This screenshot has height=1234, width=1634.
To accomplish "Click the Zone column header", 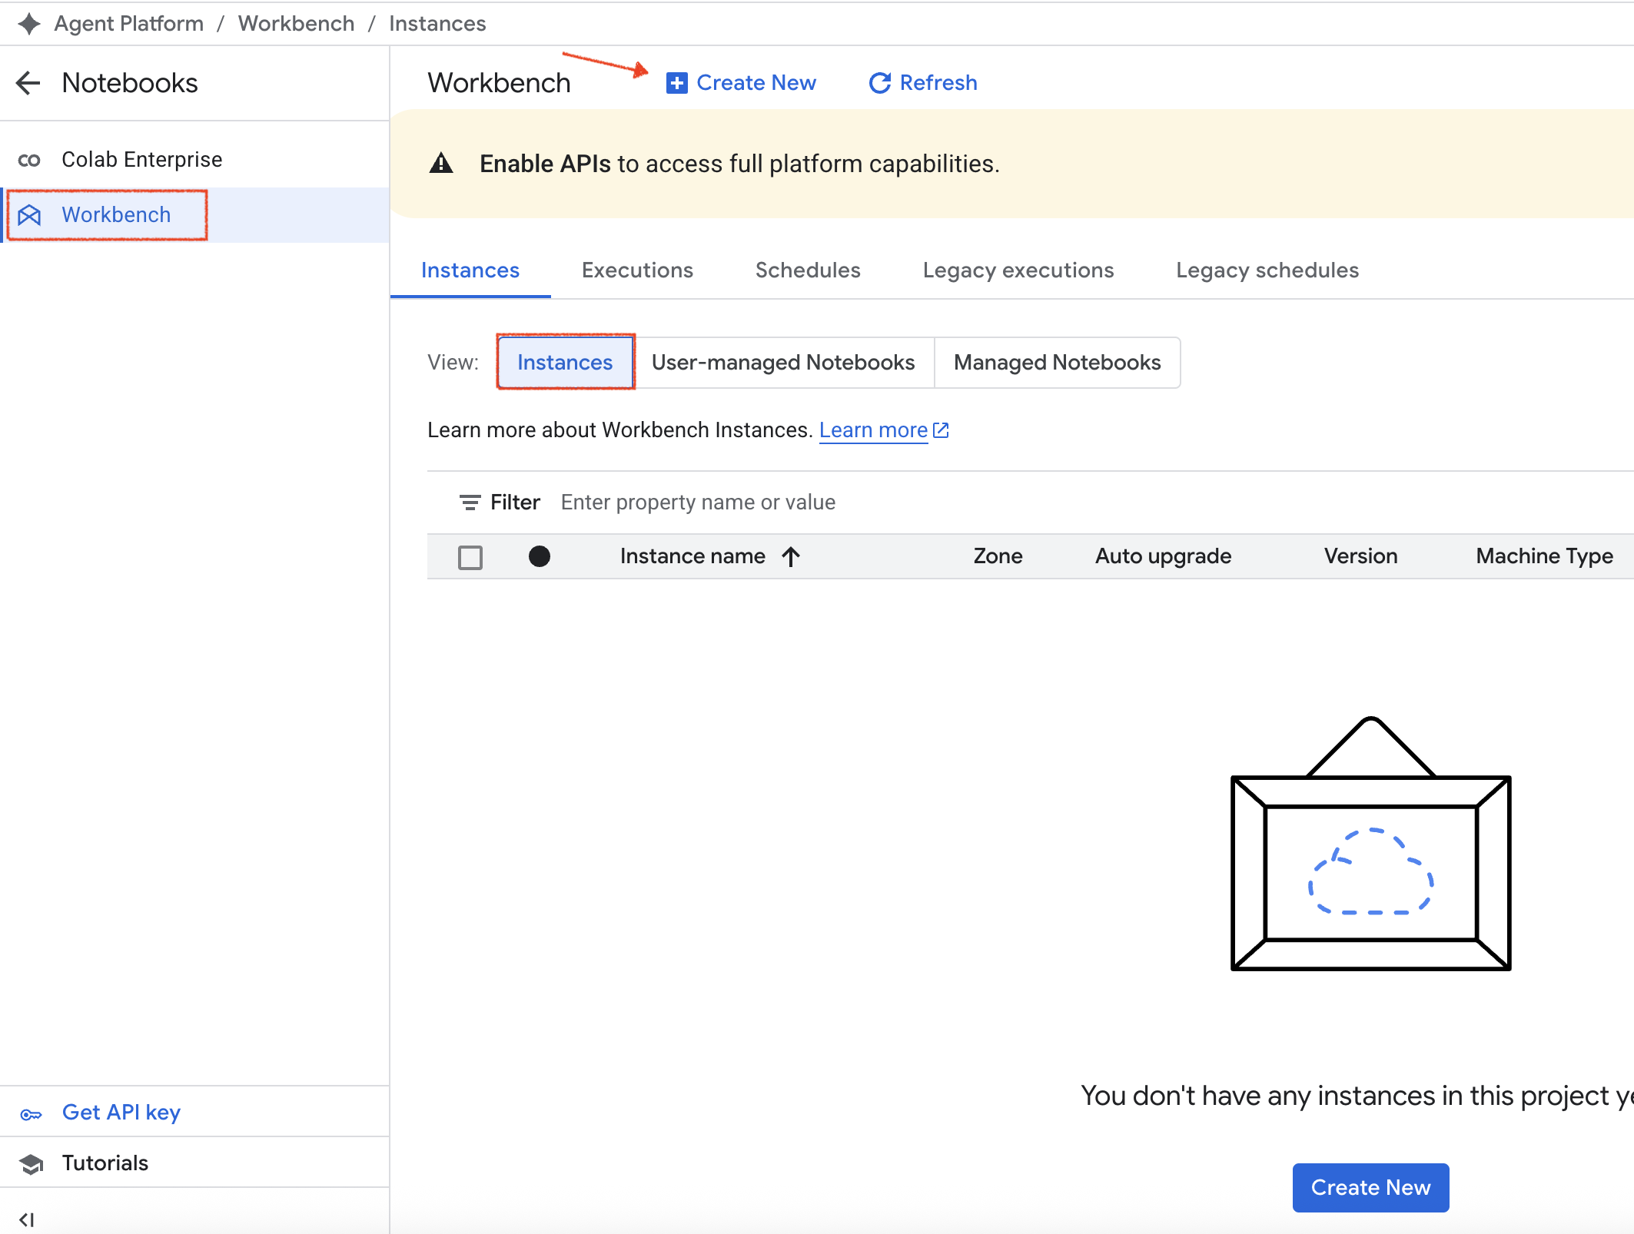I will pos(998,556).
